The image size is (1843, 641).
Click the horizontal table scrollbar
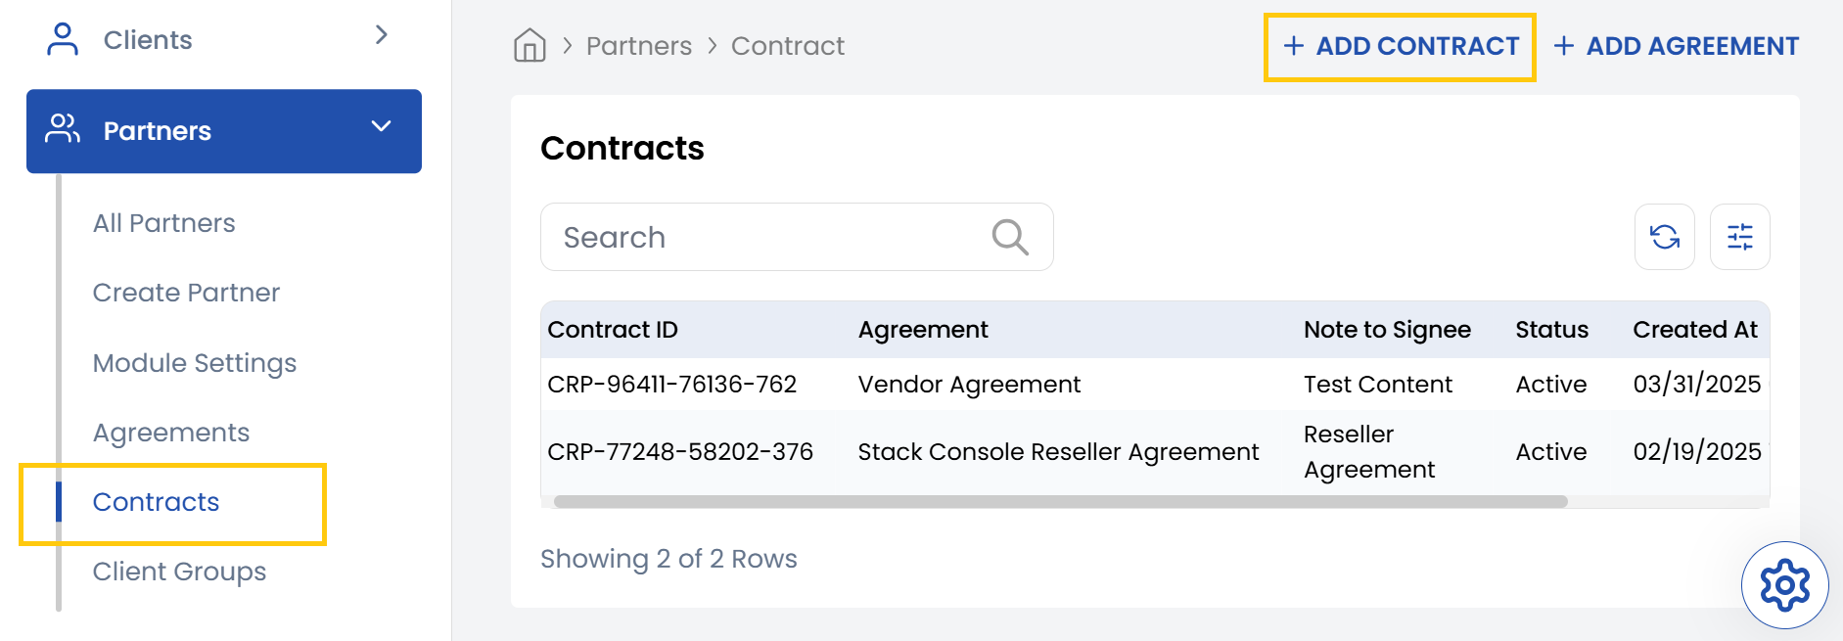click(x=1060, y=502)
